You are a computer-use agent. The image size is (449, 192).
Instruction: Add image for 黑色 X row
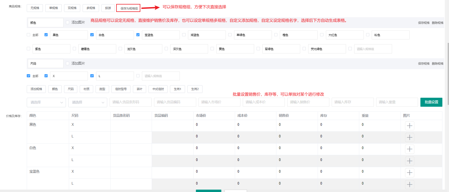(x=410, y=126)
